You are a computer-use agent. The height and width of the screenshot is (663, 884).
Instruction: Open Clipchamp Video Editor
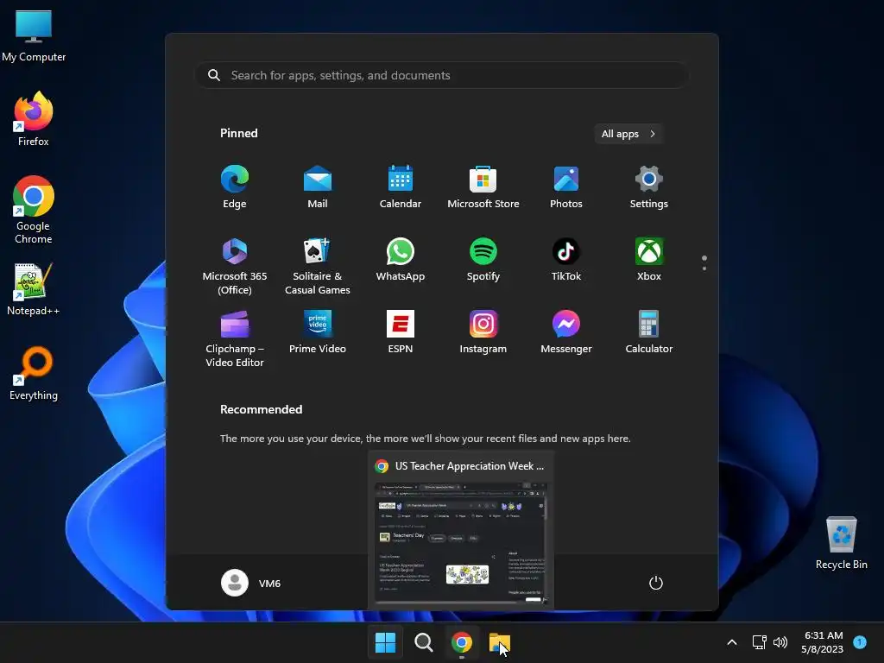click(235, 338)
